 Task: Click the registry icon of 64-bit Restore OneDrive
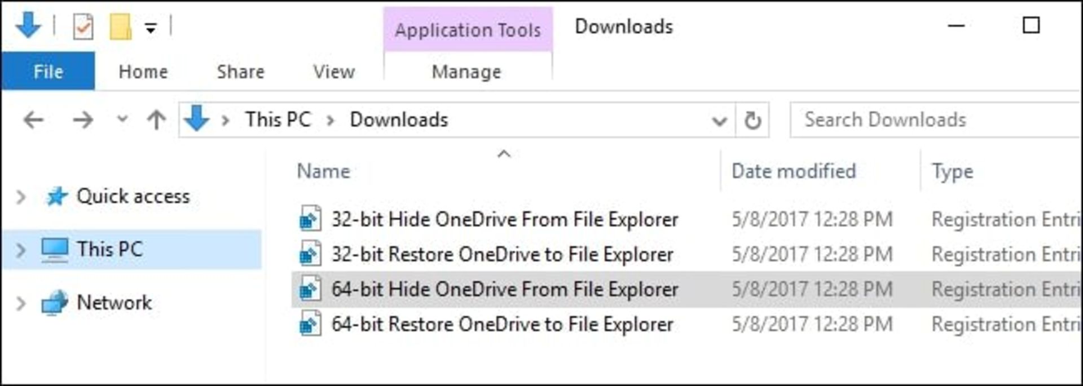point(310,324)
